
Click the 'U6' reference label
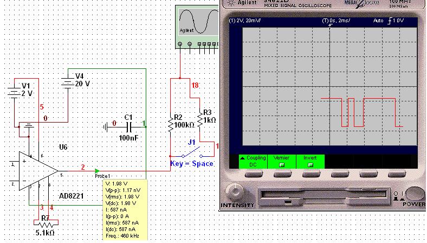coord(63,148)
